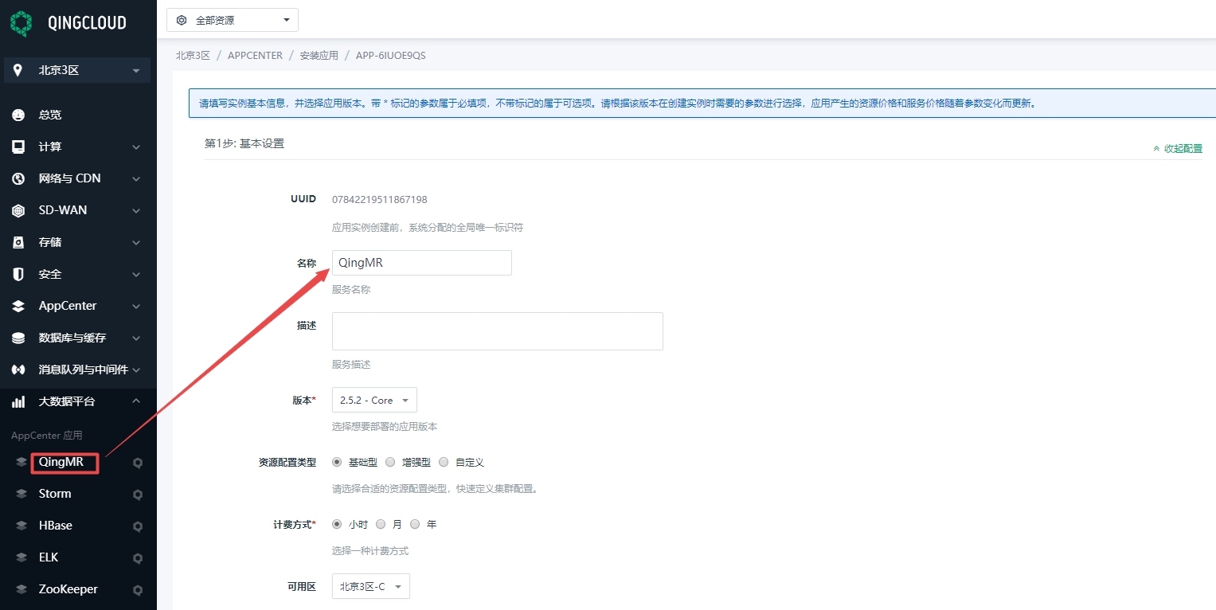
Task: Click the 名称 input field
Action: click(421, 263)
